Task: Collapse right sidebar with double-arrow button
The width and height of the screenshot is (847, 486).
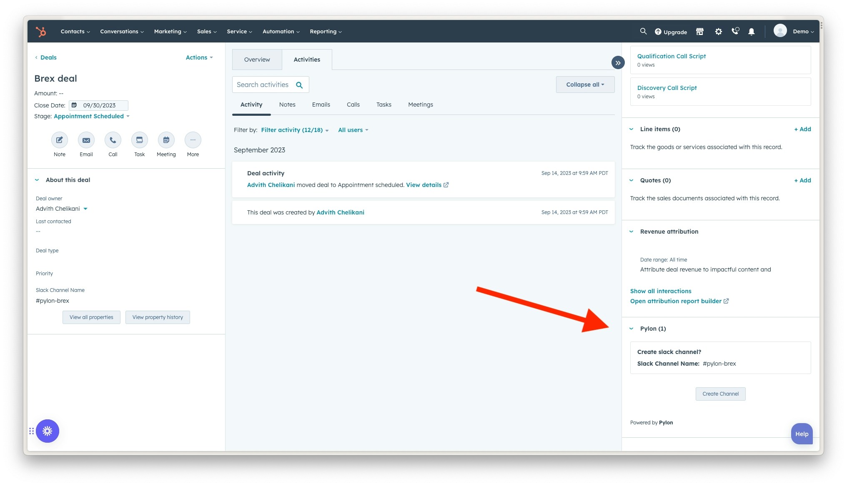Action: click(618, 63)
